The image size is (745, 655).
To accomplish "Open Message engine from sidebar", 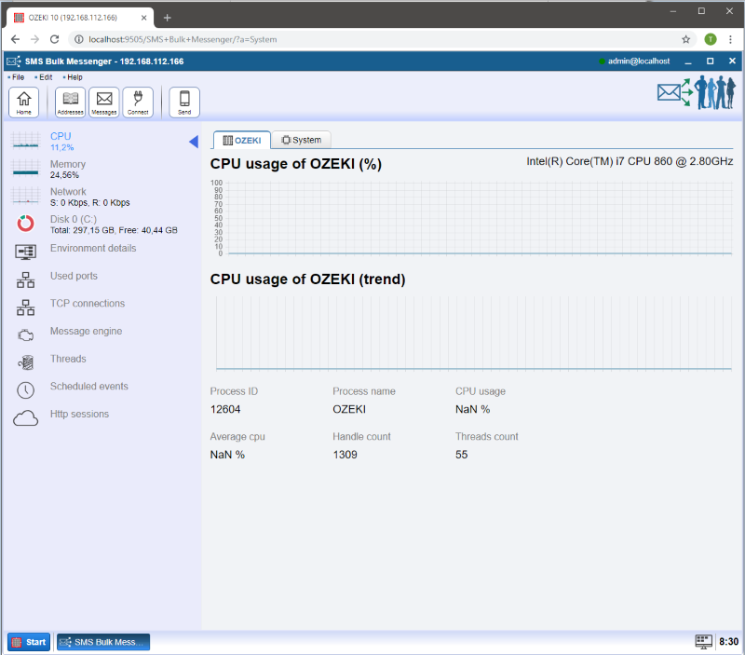I will click(86, 332).
